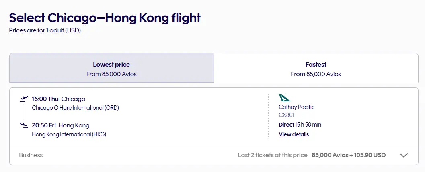Click the Cathay Pacific airline name

296,107
